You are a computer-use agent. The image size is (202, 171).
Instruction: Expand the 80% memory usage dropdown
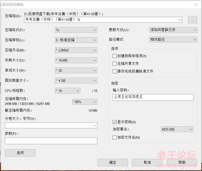(x=85, y=102)
